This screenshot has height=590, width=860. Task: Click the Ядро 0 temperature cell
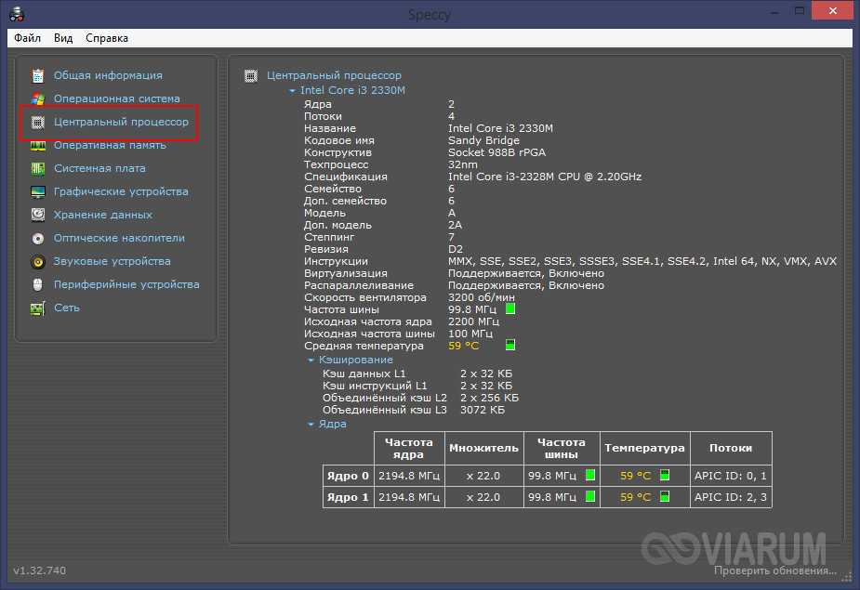click(644, 475)
